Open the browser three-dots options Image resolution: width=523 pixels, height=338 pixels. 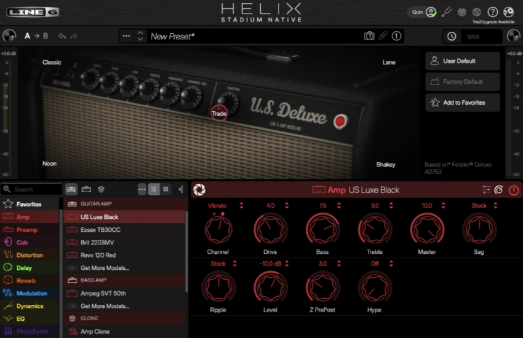[x=142, y=189]
